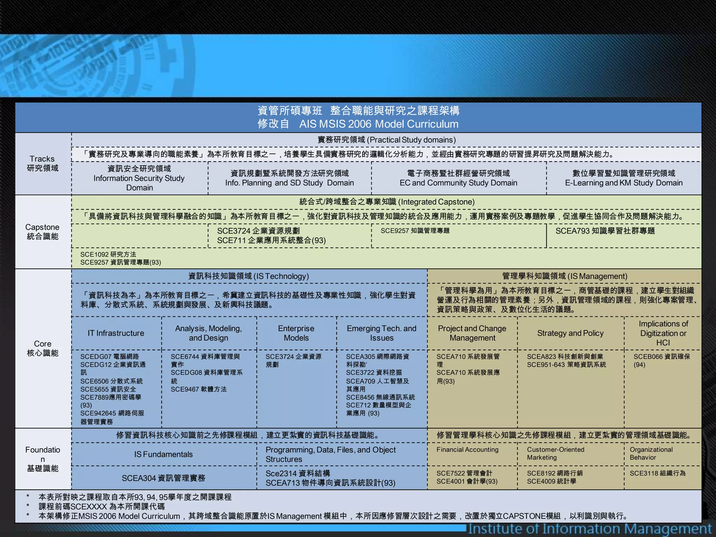Click the slide title 資管所碩專班 整合職能與研究之課程架構
716x537 pixels.
[358, 110]
